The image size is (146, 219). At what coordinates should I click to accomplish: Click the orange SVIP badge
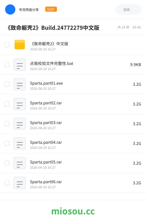[x=51, y=9]
